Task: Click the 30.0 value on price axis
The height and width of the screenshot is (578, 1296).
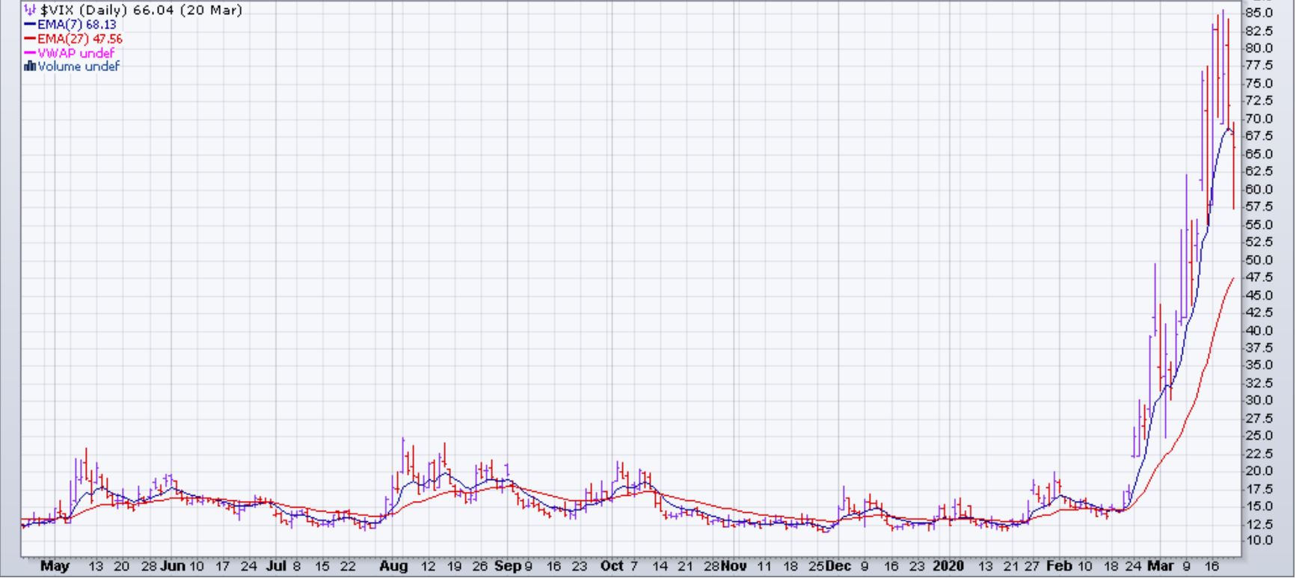Action: click(1258, 401)
